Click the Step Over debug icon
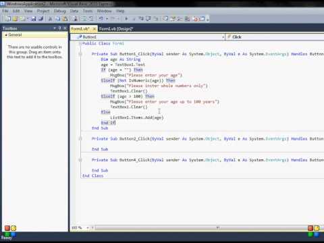 [148, 19]
